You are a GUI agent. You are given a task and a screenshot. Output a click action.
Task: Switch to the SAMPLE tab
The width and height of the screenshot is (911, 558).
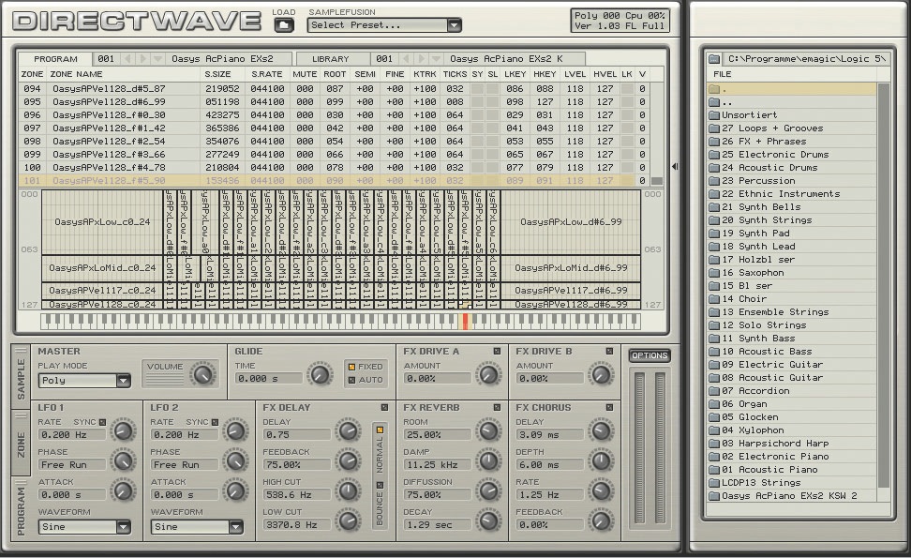[x=21, y=378]
